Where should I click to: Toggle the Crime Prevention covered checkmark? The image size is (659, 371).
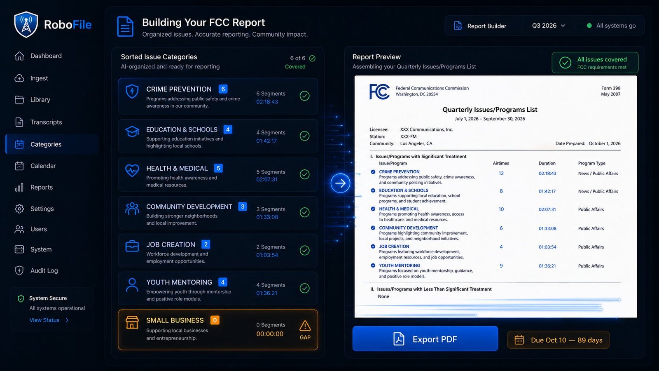305,96
